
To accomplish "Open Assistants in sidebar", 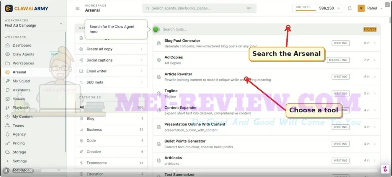I will (x=21, y=90).
